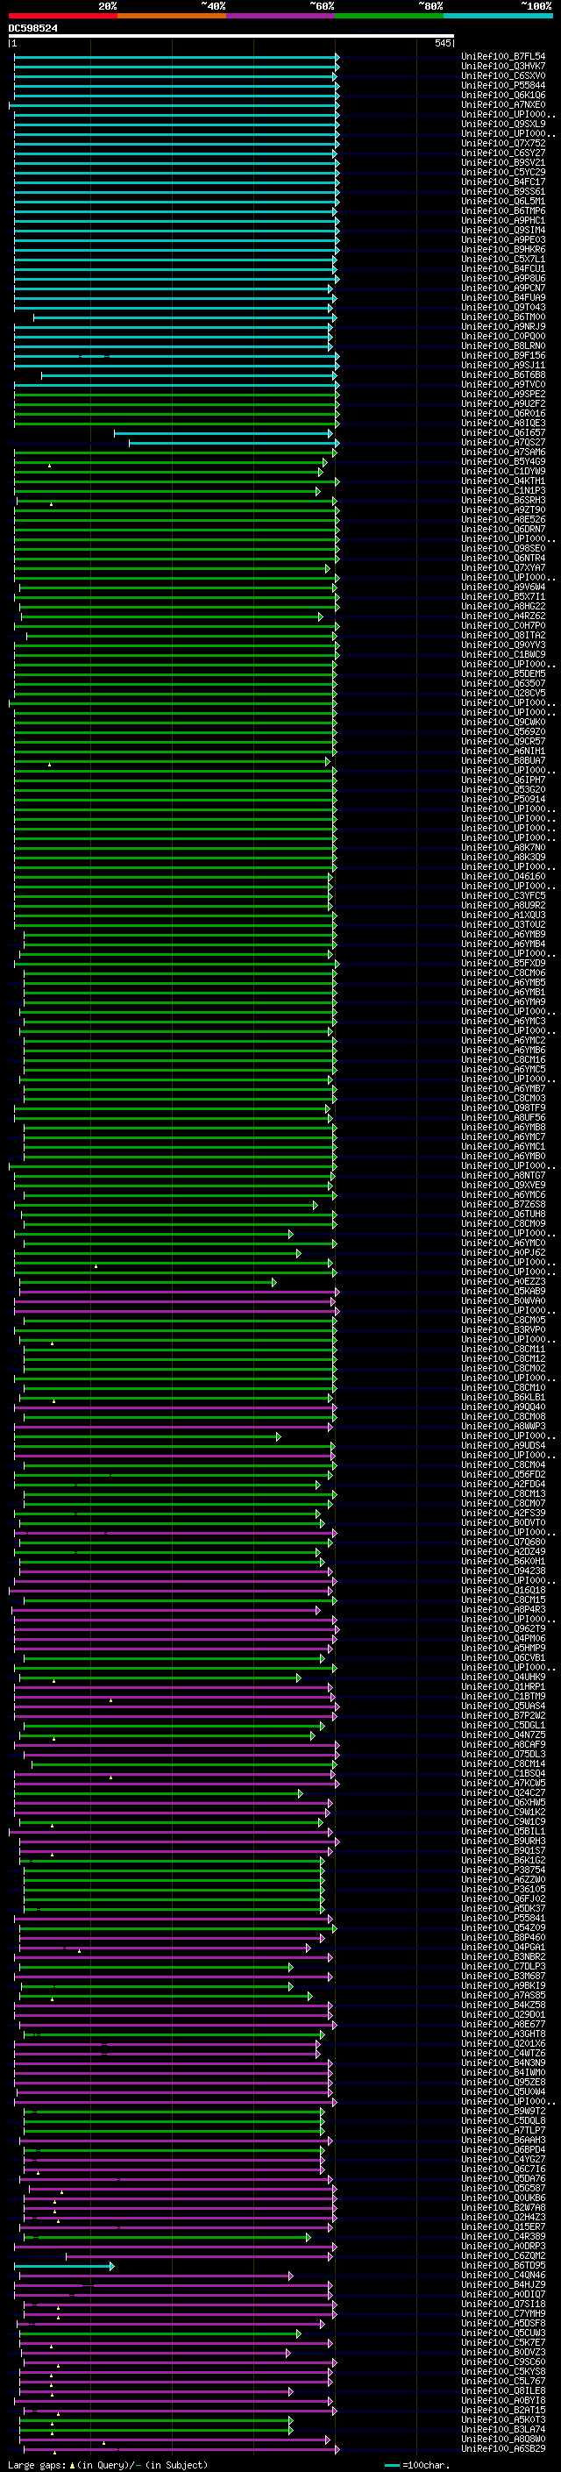The height and width of the screenshot is (2472, 561).
Task: Select hit UniRef100_C4R389
Action: point(503,2237)
